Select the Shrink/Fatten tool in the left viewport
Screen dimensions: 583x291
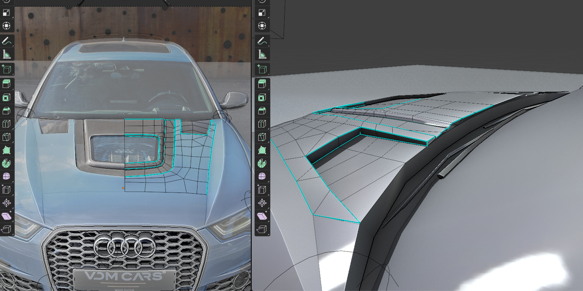tap(6, 203)
